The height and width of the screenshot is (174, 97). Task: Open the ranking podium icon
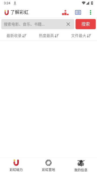coord(65,13)
